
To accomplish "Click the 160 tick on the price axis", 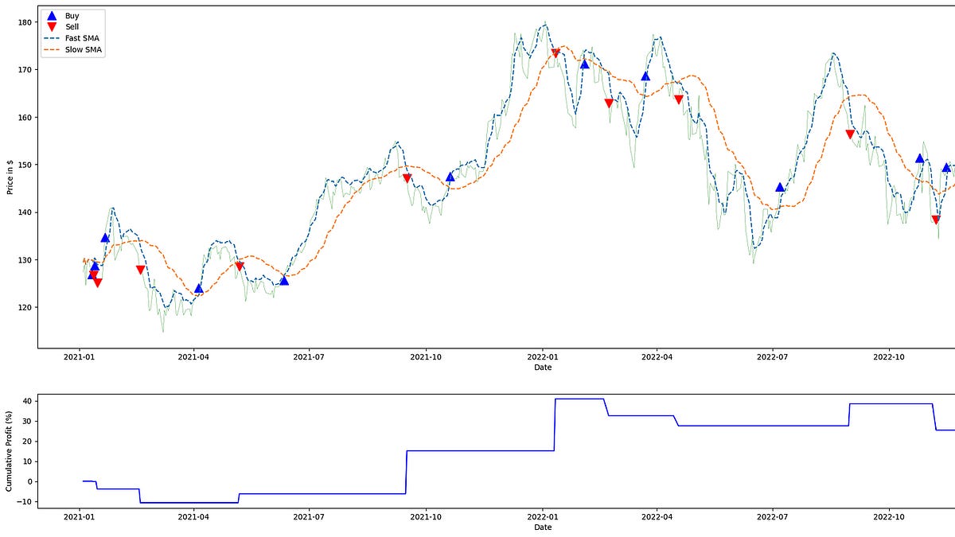I will point(25,118).
